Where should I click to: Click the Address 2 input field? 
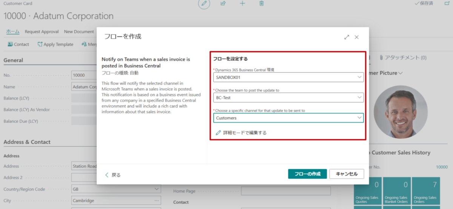[x=84, y=177]
